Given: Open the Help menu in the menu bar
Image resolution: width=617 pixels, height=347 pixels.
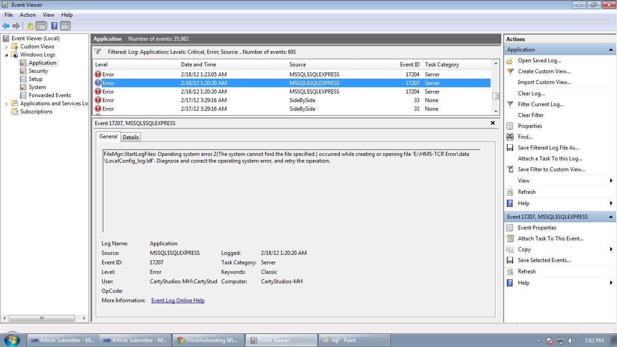Looking at the screenshot, I should pyautogui.click(x=67, y=15).
